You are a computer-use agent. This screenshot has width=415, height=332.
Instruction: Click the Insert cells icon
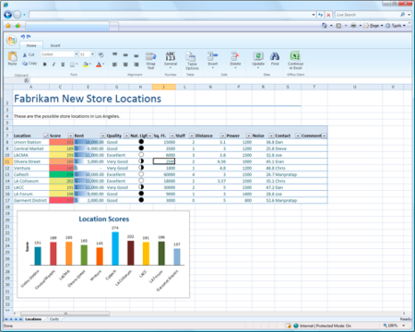[212, 56]
